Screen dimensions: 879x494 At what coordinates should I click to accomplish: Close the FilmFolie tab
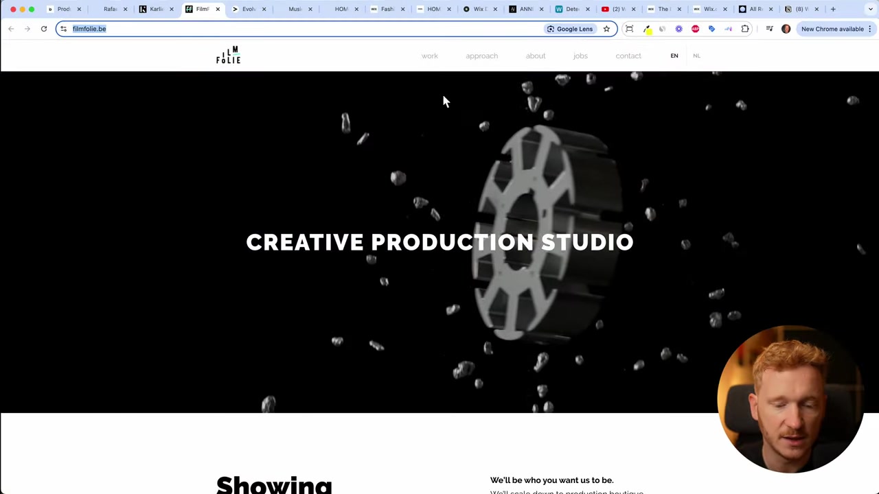[218, 9]
